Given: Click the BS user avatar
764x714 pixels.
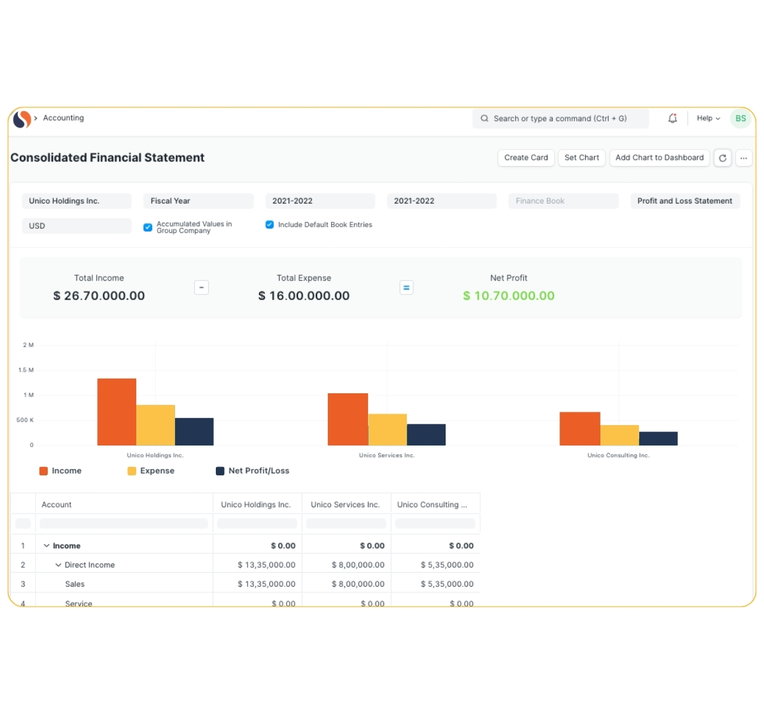Looking at the screenshot, I should pyautogui.click(x=740, y=118).
